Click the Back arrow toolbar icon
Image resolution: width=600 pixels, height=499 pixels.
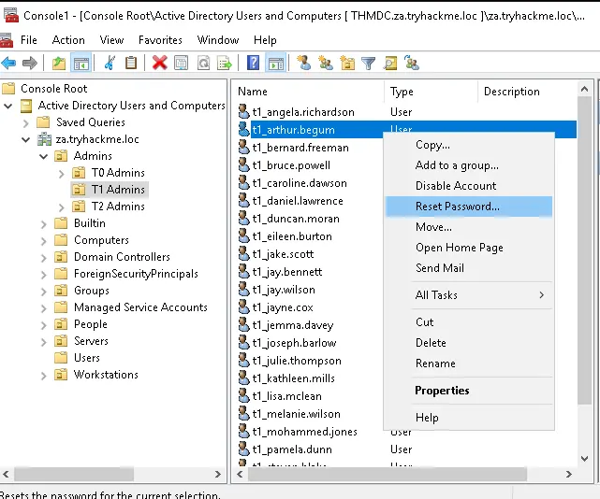[8, 63]
